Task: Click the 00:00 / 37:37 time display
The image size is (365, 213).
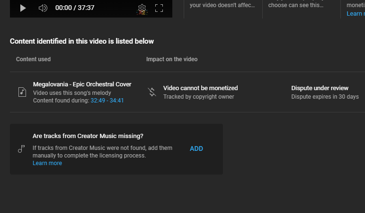Action: point(75,8)
